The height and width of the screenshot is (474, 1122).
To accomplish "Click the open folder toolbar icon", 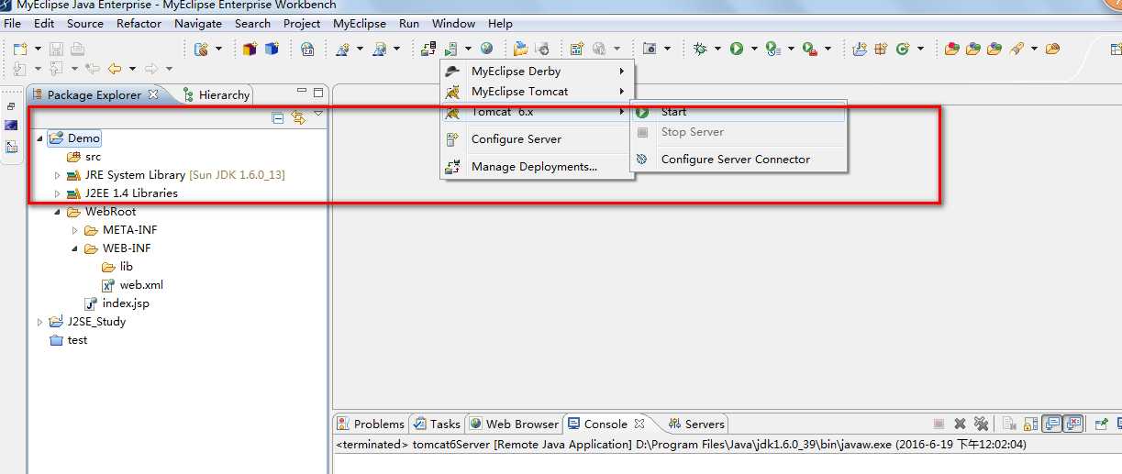I will coord(520,49).
